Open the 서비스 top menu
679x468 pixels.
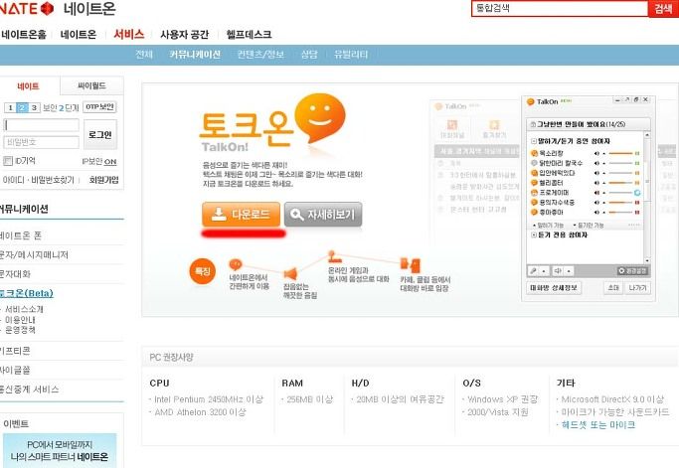pyautogui.click(x=128, y=34)
